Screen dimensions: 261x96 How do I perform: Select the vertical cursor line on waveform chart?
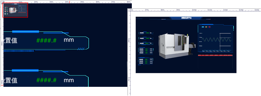(220, 42)
